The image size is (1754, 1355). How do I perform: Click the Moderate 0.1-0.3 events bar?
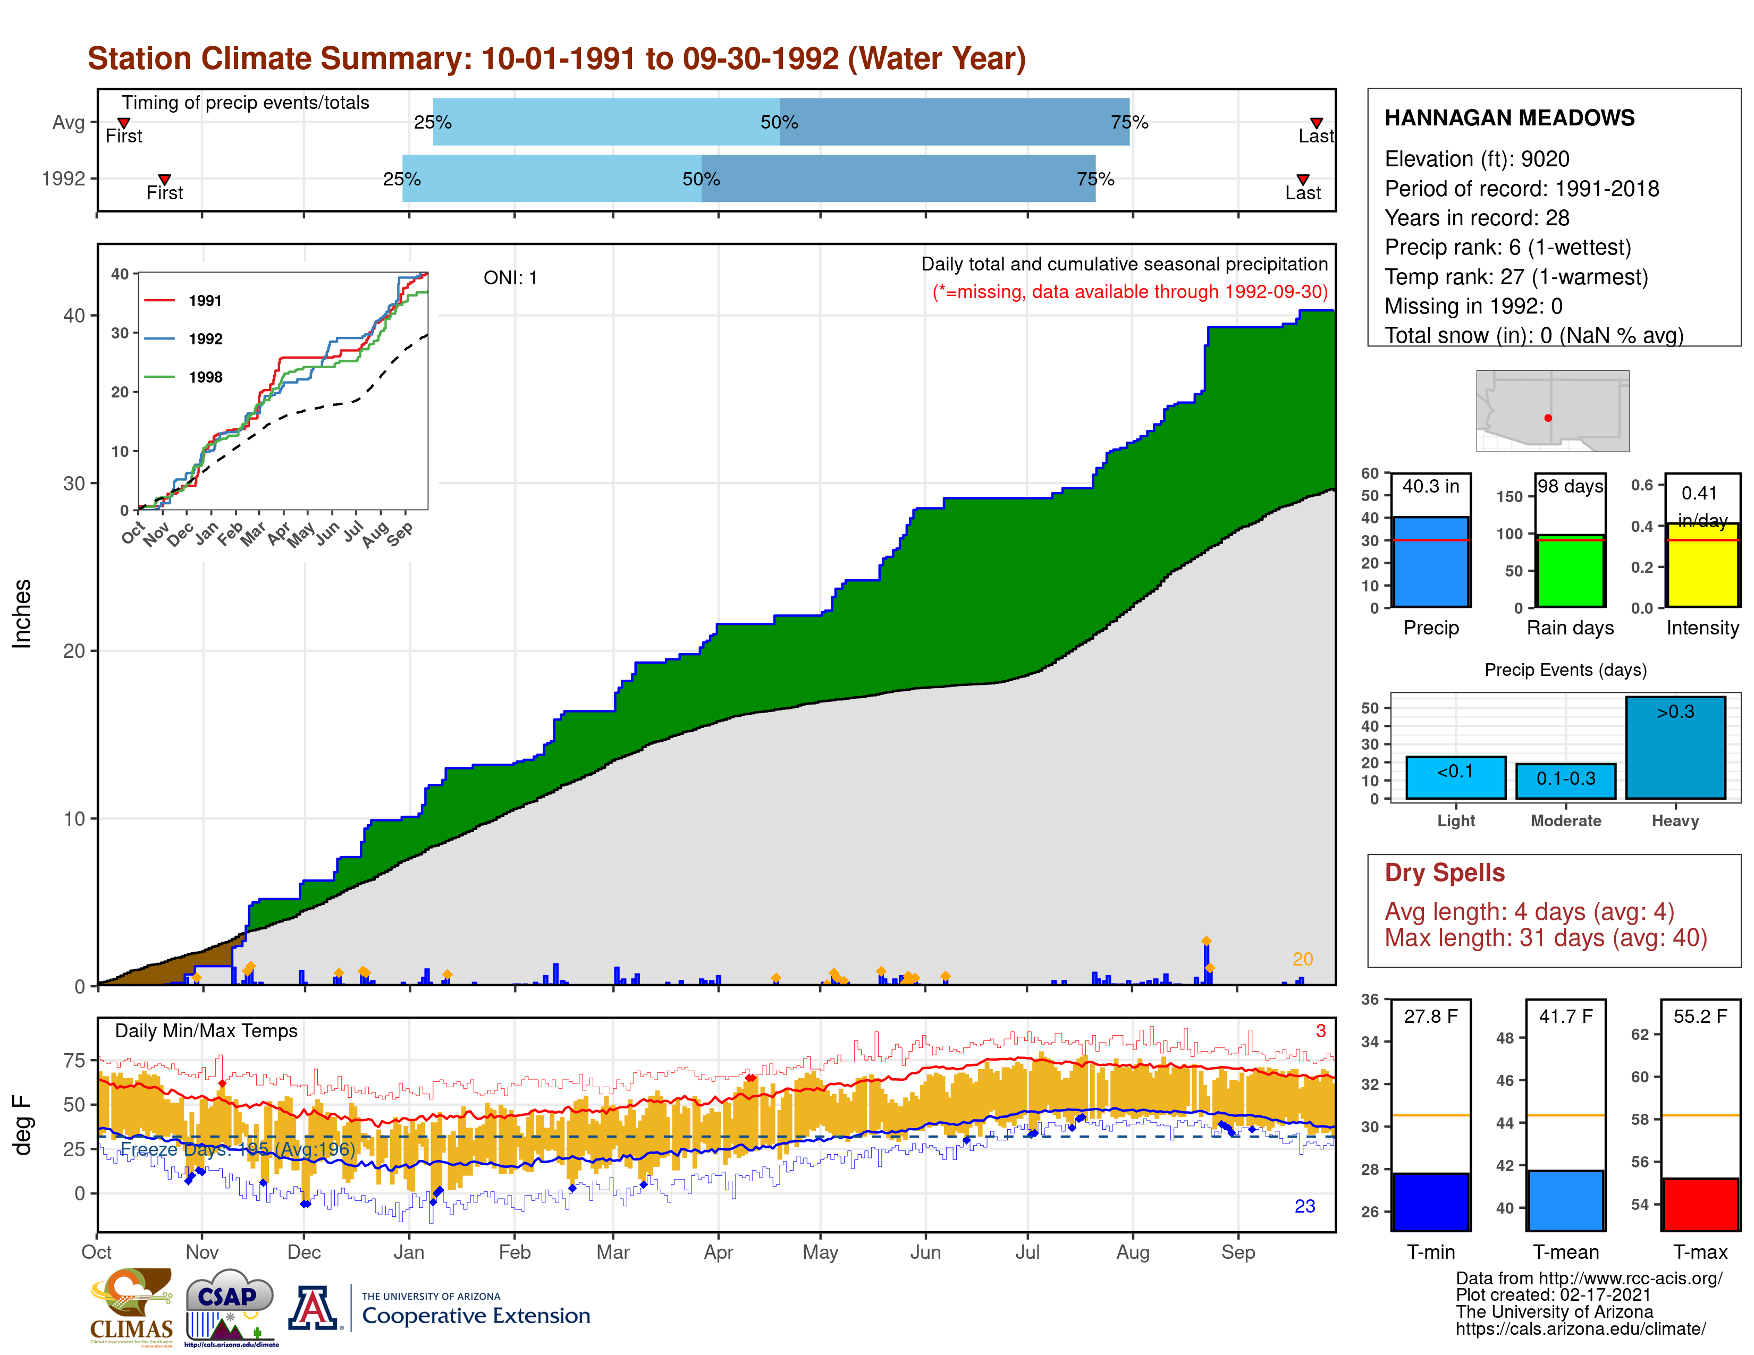coord(1565,781)
